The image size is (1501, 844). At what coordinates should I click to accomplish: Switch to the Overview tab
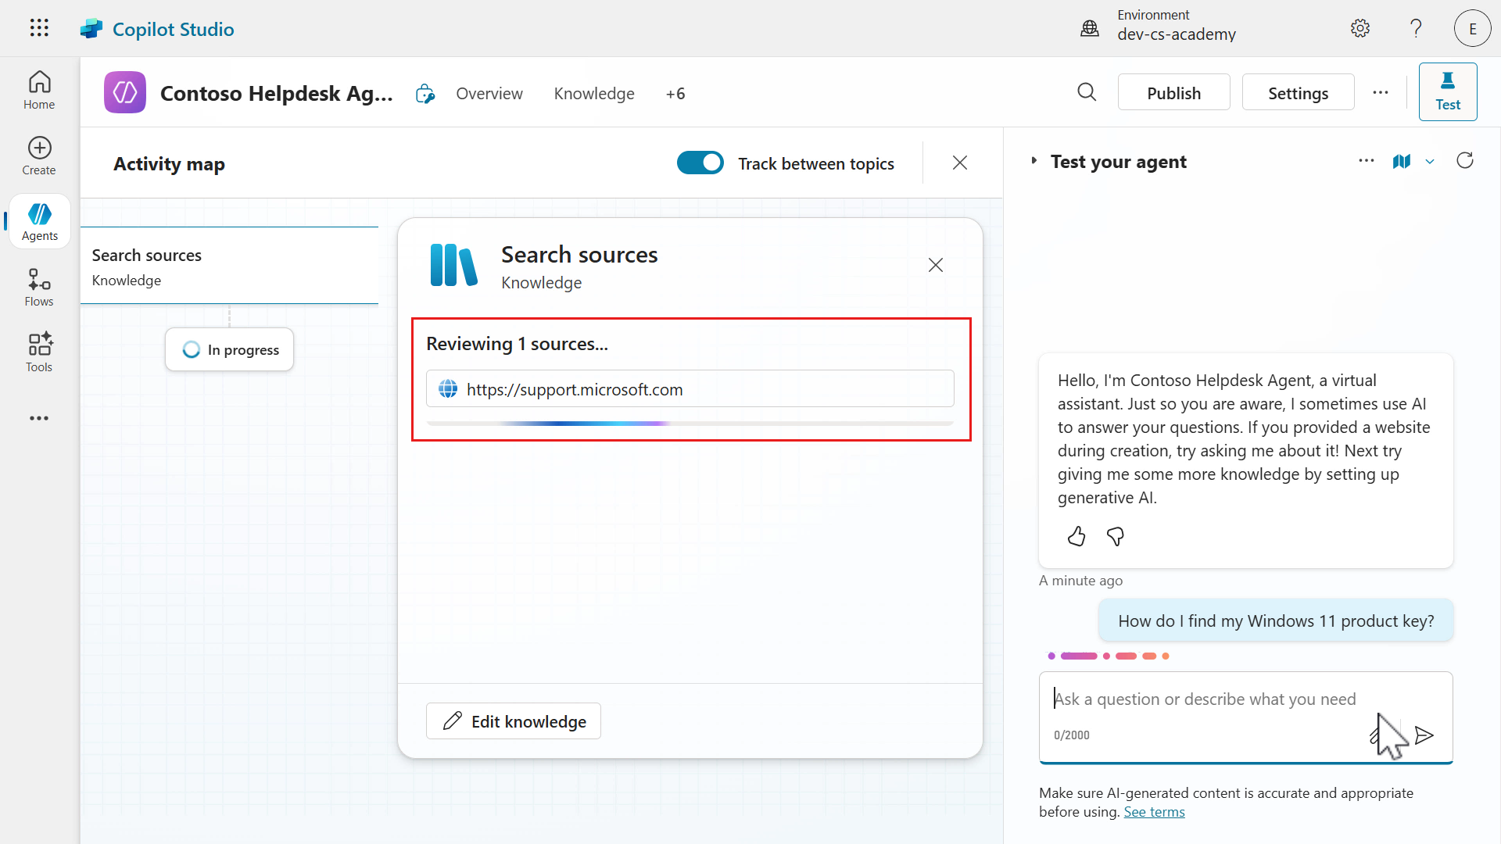tap(489, 94)
